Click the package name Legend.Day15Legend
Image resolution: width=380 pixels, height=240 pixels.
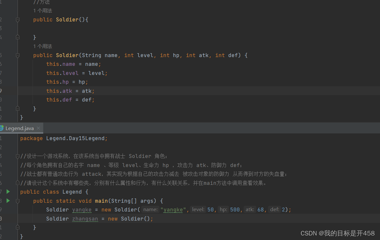pos(75,138)
